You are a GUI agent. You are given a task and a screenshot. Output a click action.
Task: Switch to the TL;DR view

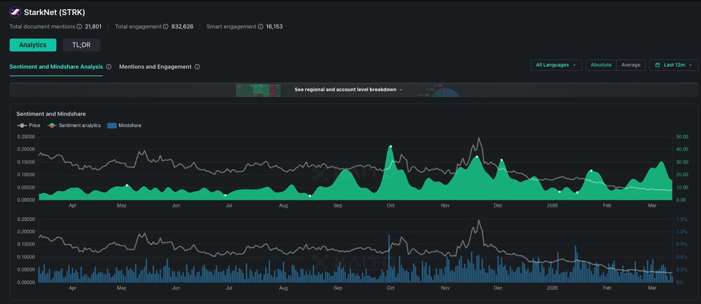(82, 45)
